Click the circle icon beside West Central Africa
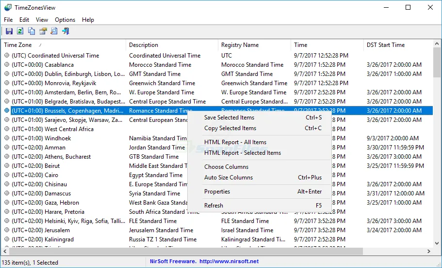This screenshot has width=442, height=268. (7, 129)
